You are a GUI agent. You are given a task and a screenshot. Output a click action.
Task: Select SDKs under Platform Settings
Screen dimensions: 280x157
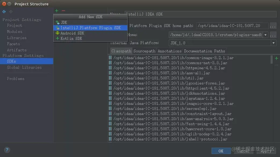tap(27, 61)
